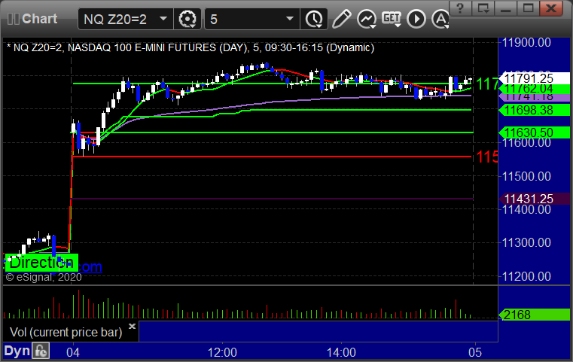
Task: Open the auto-scaling A icon
Action: tap(440, 19)
